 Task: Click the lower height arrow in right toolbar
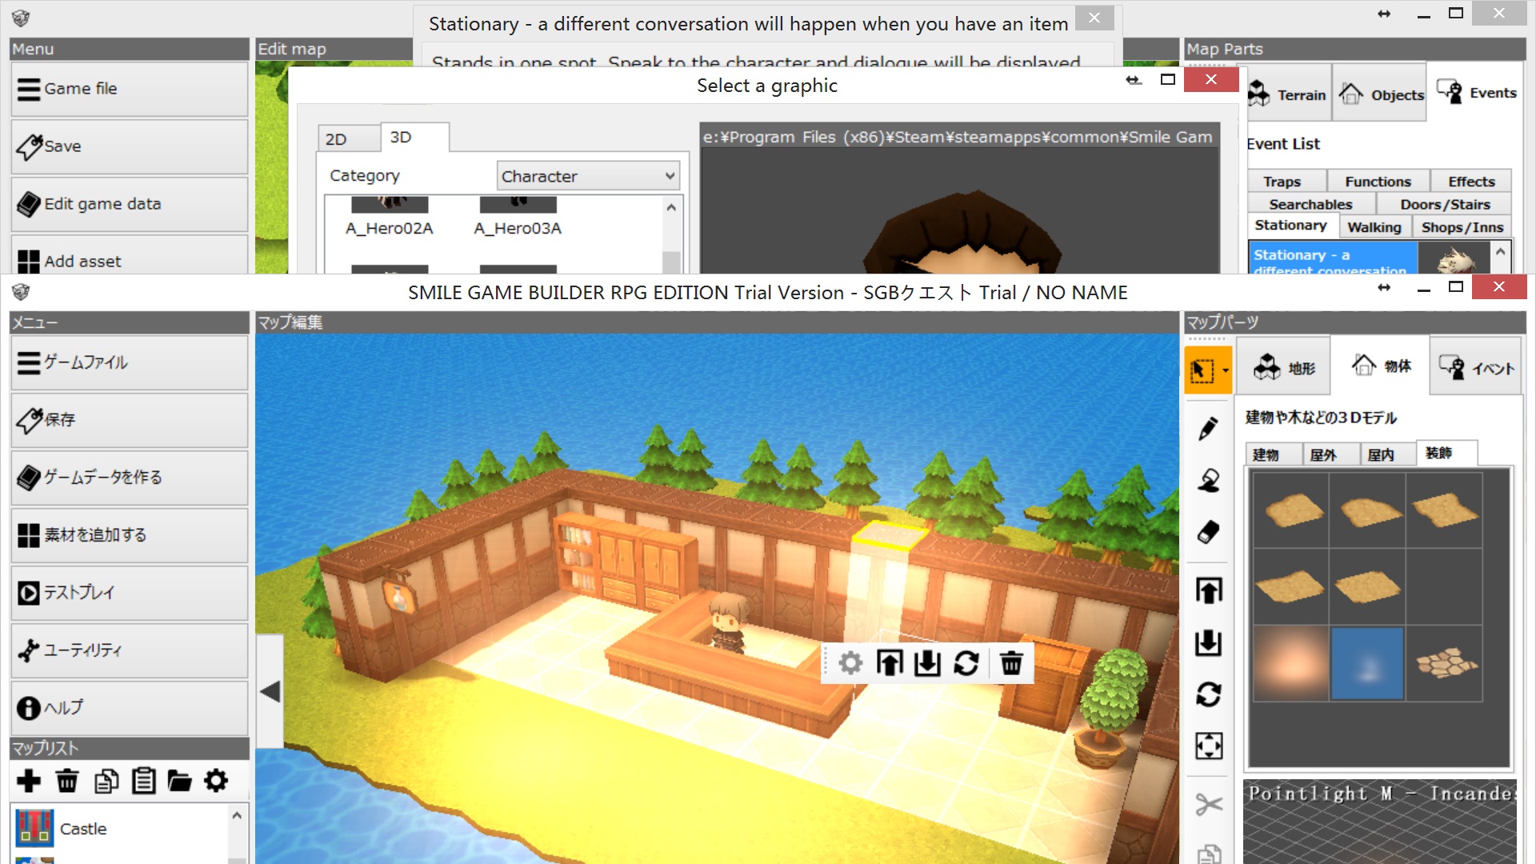click(1208, 642)
